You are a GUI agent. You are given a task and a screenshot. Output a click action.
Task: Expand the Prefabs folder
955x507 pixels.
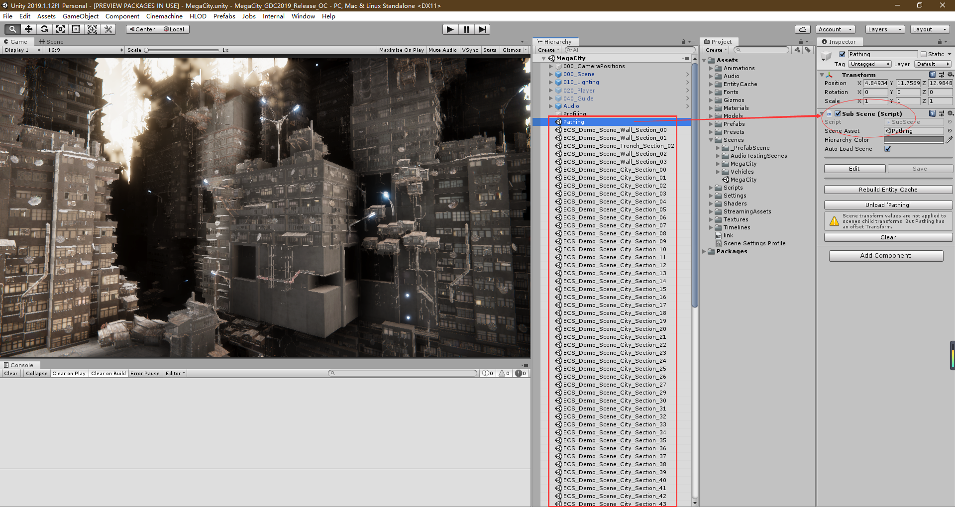click(711, 124)
